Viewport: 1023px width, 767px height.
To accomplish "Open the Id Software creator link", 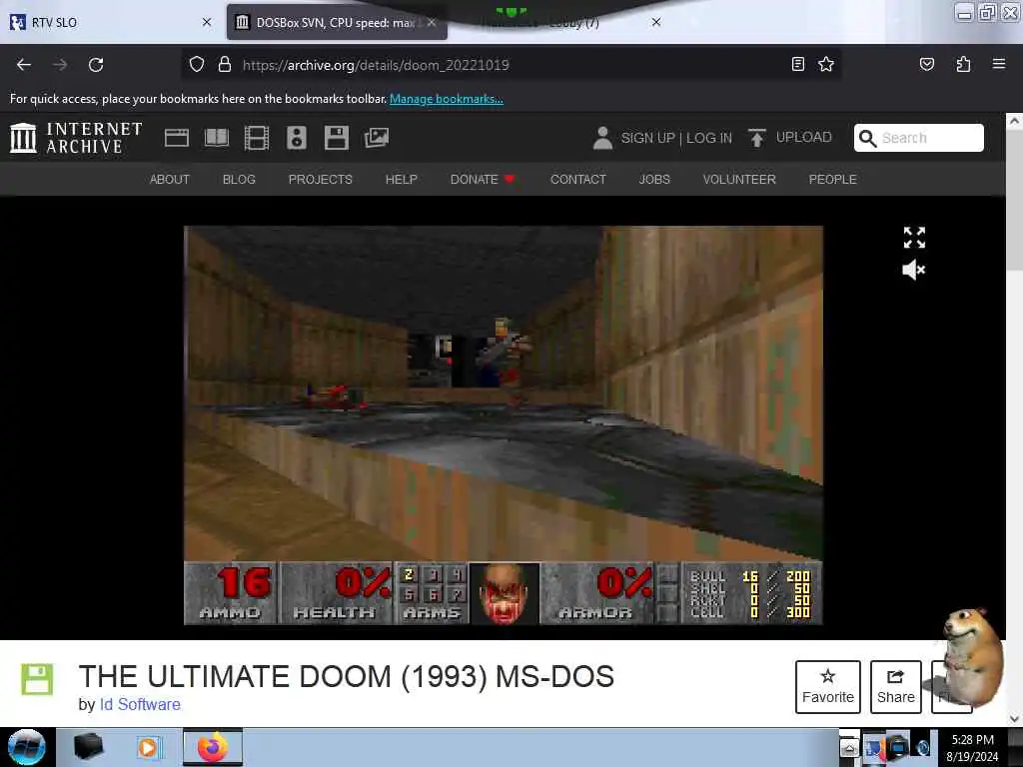I will coord(140,704).
